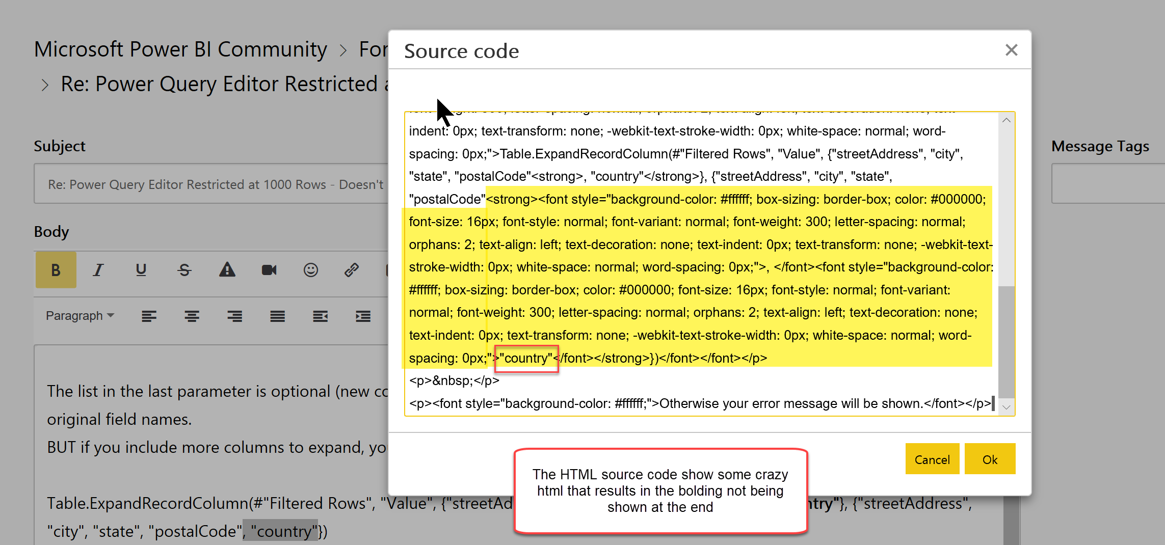Click the spoiler warning triangle icon
Viewport: 1165px width, 545px height.
point(227,270)
